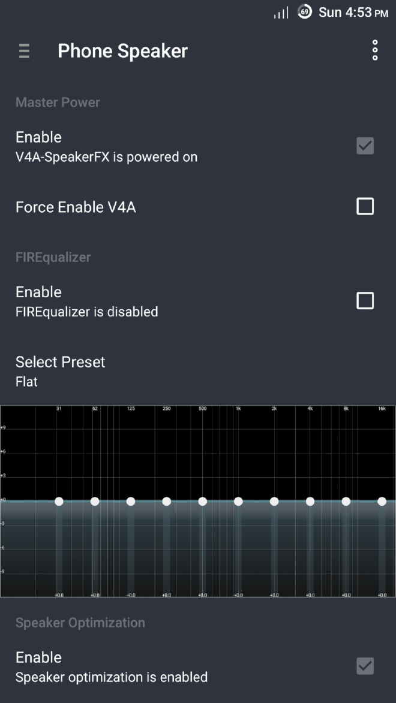Adjust the 31Hz equalizer band handle
Screen dimensions: 396x703
click(59, 502)
